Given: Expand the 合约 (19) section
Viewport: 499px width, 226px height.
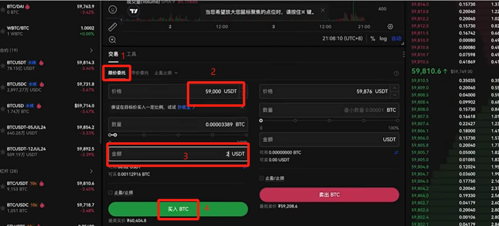Looking at the screenshot, I should (x=92, y=51).
